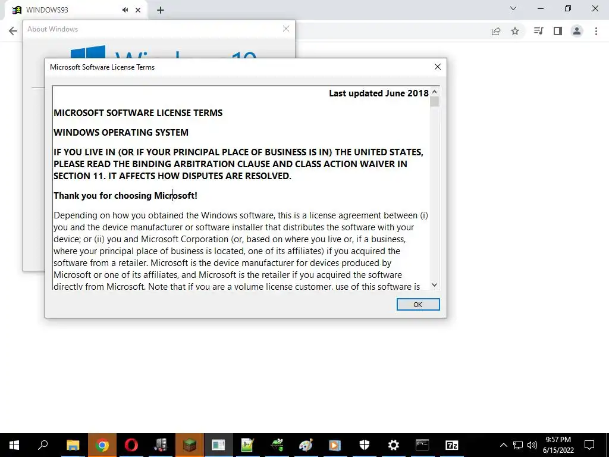Screen dimensions: 609x457
Task: Click 'MICROSOFT SOFTWARE LICENSE TERMS' heading
Action: (x=138, y=112)
